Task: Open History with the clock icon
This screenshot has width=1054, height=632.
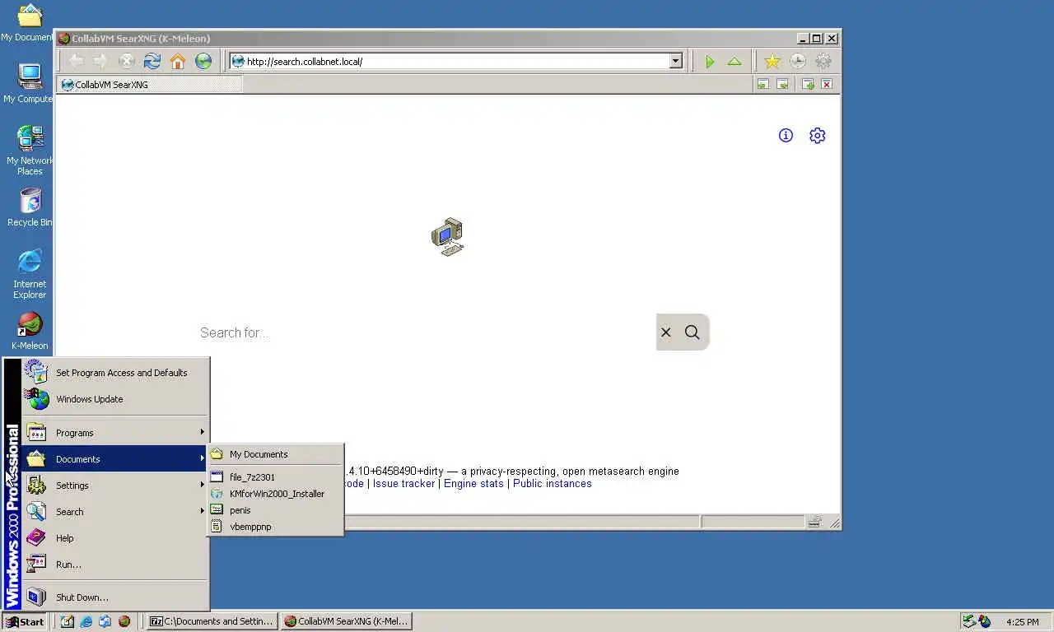Action: 797,61
